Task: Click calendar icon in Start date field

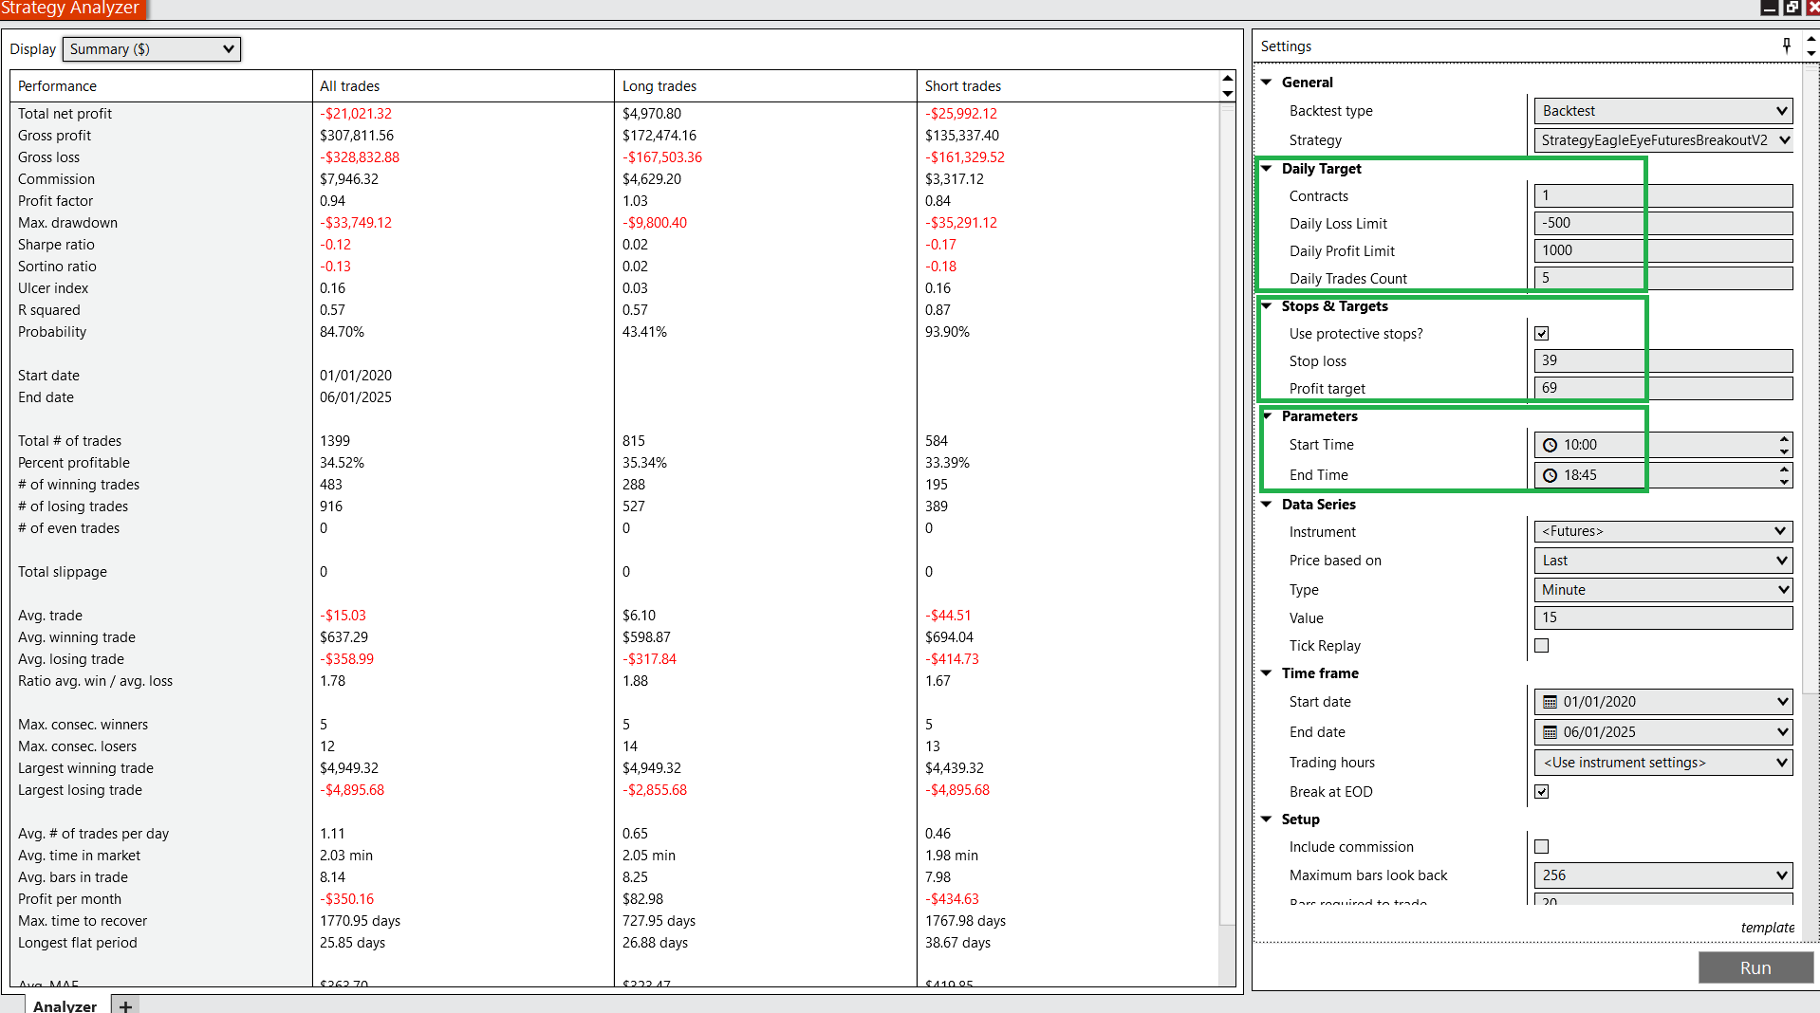Action: click(x=1551, y=702)
